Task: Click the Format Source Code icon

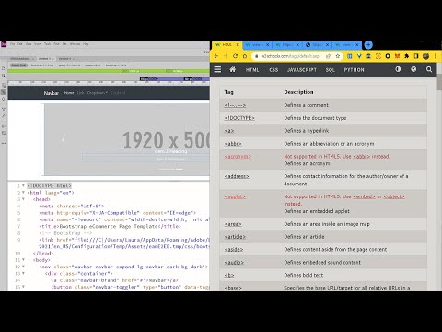Action: click(4, 116)
